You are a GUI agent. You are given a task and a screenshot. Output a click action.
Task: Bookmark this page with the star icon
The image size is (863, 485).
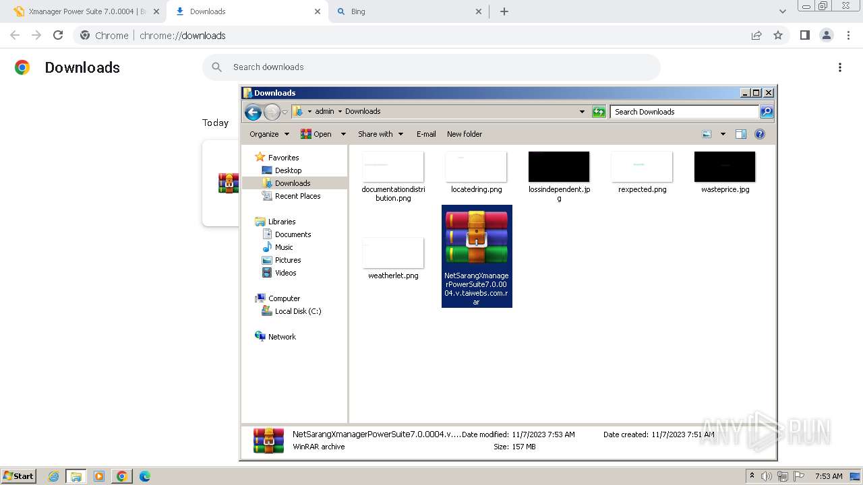pyautogui.click(x=778, y=36)
